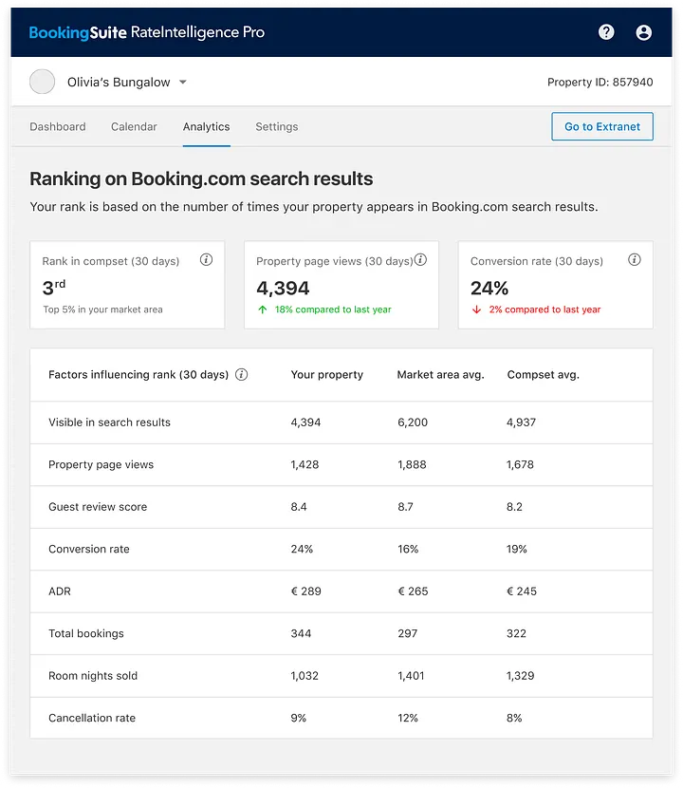Open the help question mark icon
683x788 pixels.
pos(606,32)
